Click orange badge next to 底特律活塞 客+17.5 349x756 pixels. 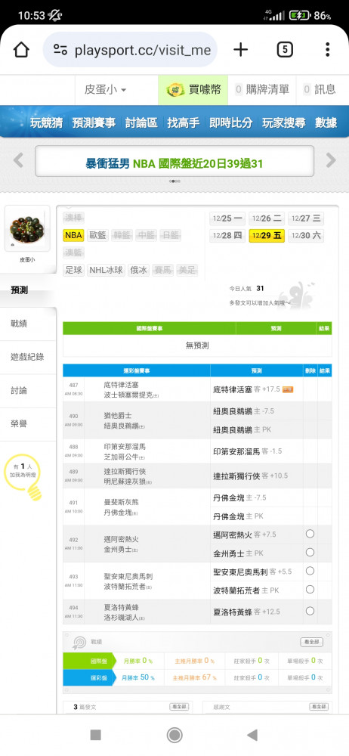[x=288, y=389]
